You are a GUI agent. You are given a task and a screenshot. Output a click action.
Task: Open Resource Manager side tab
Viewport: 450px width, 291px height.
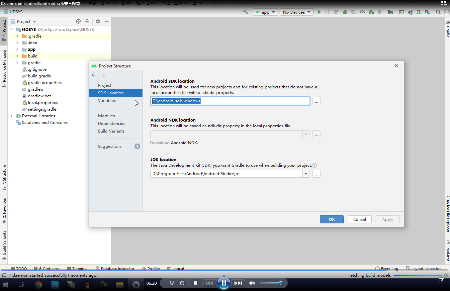coord(4,68)
